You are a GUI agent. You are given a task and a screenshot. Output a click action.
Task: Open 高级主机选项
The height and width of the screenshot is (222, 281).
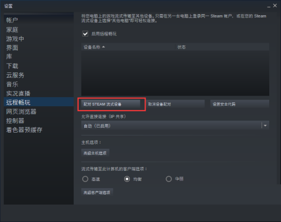[95, 153]
